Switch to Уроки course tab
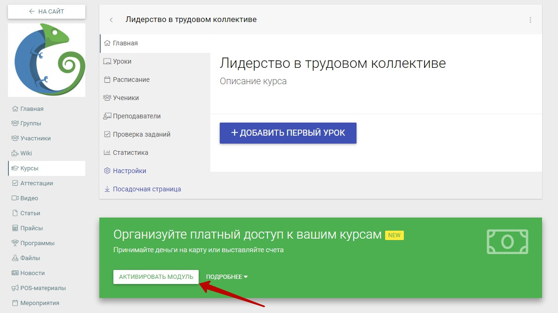 coord(122,61)
